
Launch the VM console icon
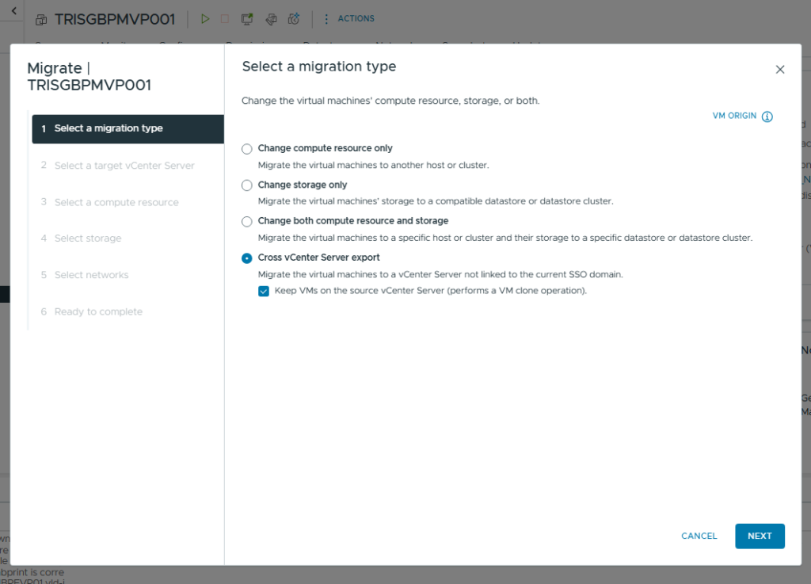click(247, 19)
